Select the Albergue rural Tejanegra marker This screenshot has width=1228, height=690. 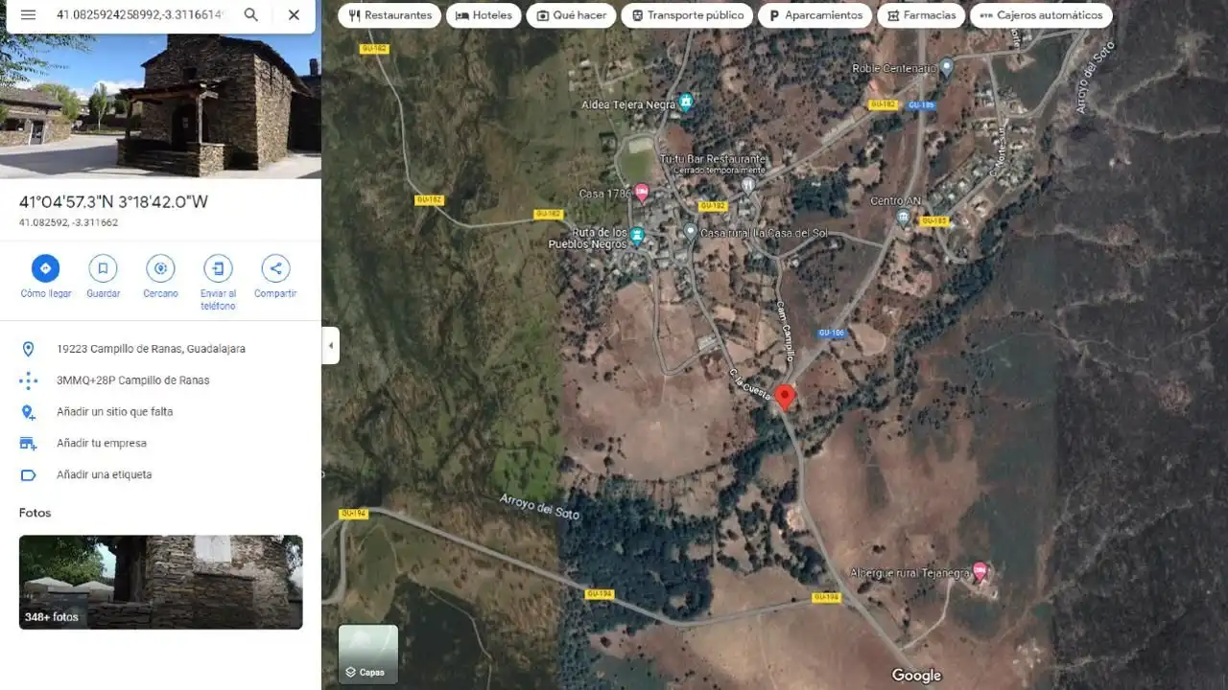tap(980, 572)
